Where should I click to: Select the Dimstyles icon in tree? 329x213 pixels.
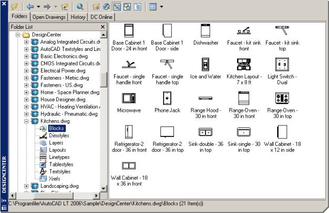43,135
